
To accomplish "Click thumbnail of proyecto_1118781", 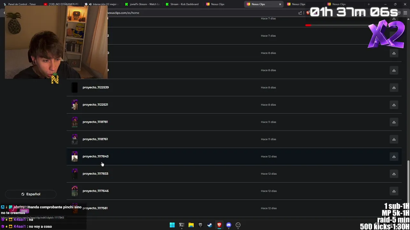I will tap(75, 122).
